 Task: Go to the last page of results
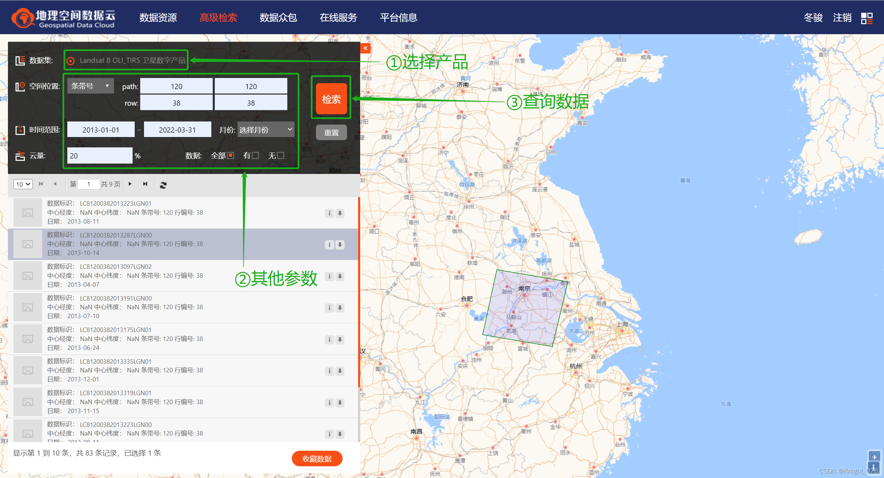pyautogui.click(x=145, y=184)
